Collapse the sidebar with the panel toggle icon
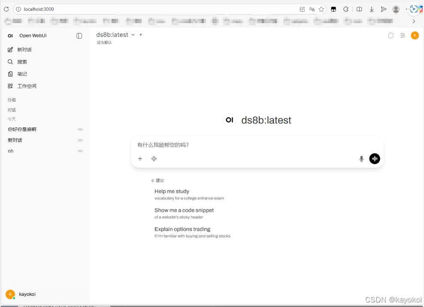The width and height of the screenshot is (424, 307). 79,36
